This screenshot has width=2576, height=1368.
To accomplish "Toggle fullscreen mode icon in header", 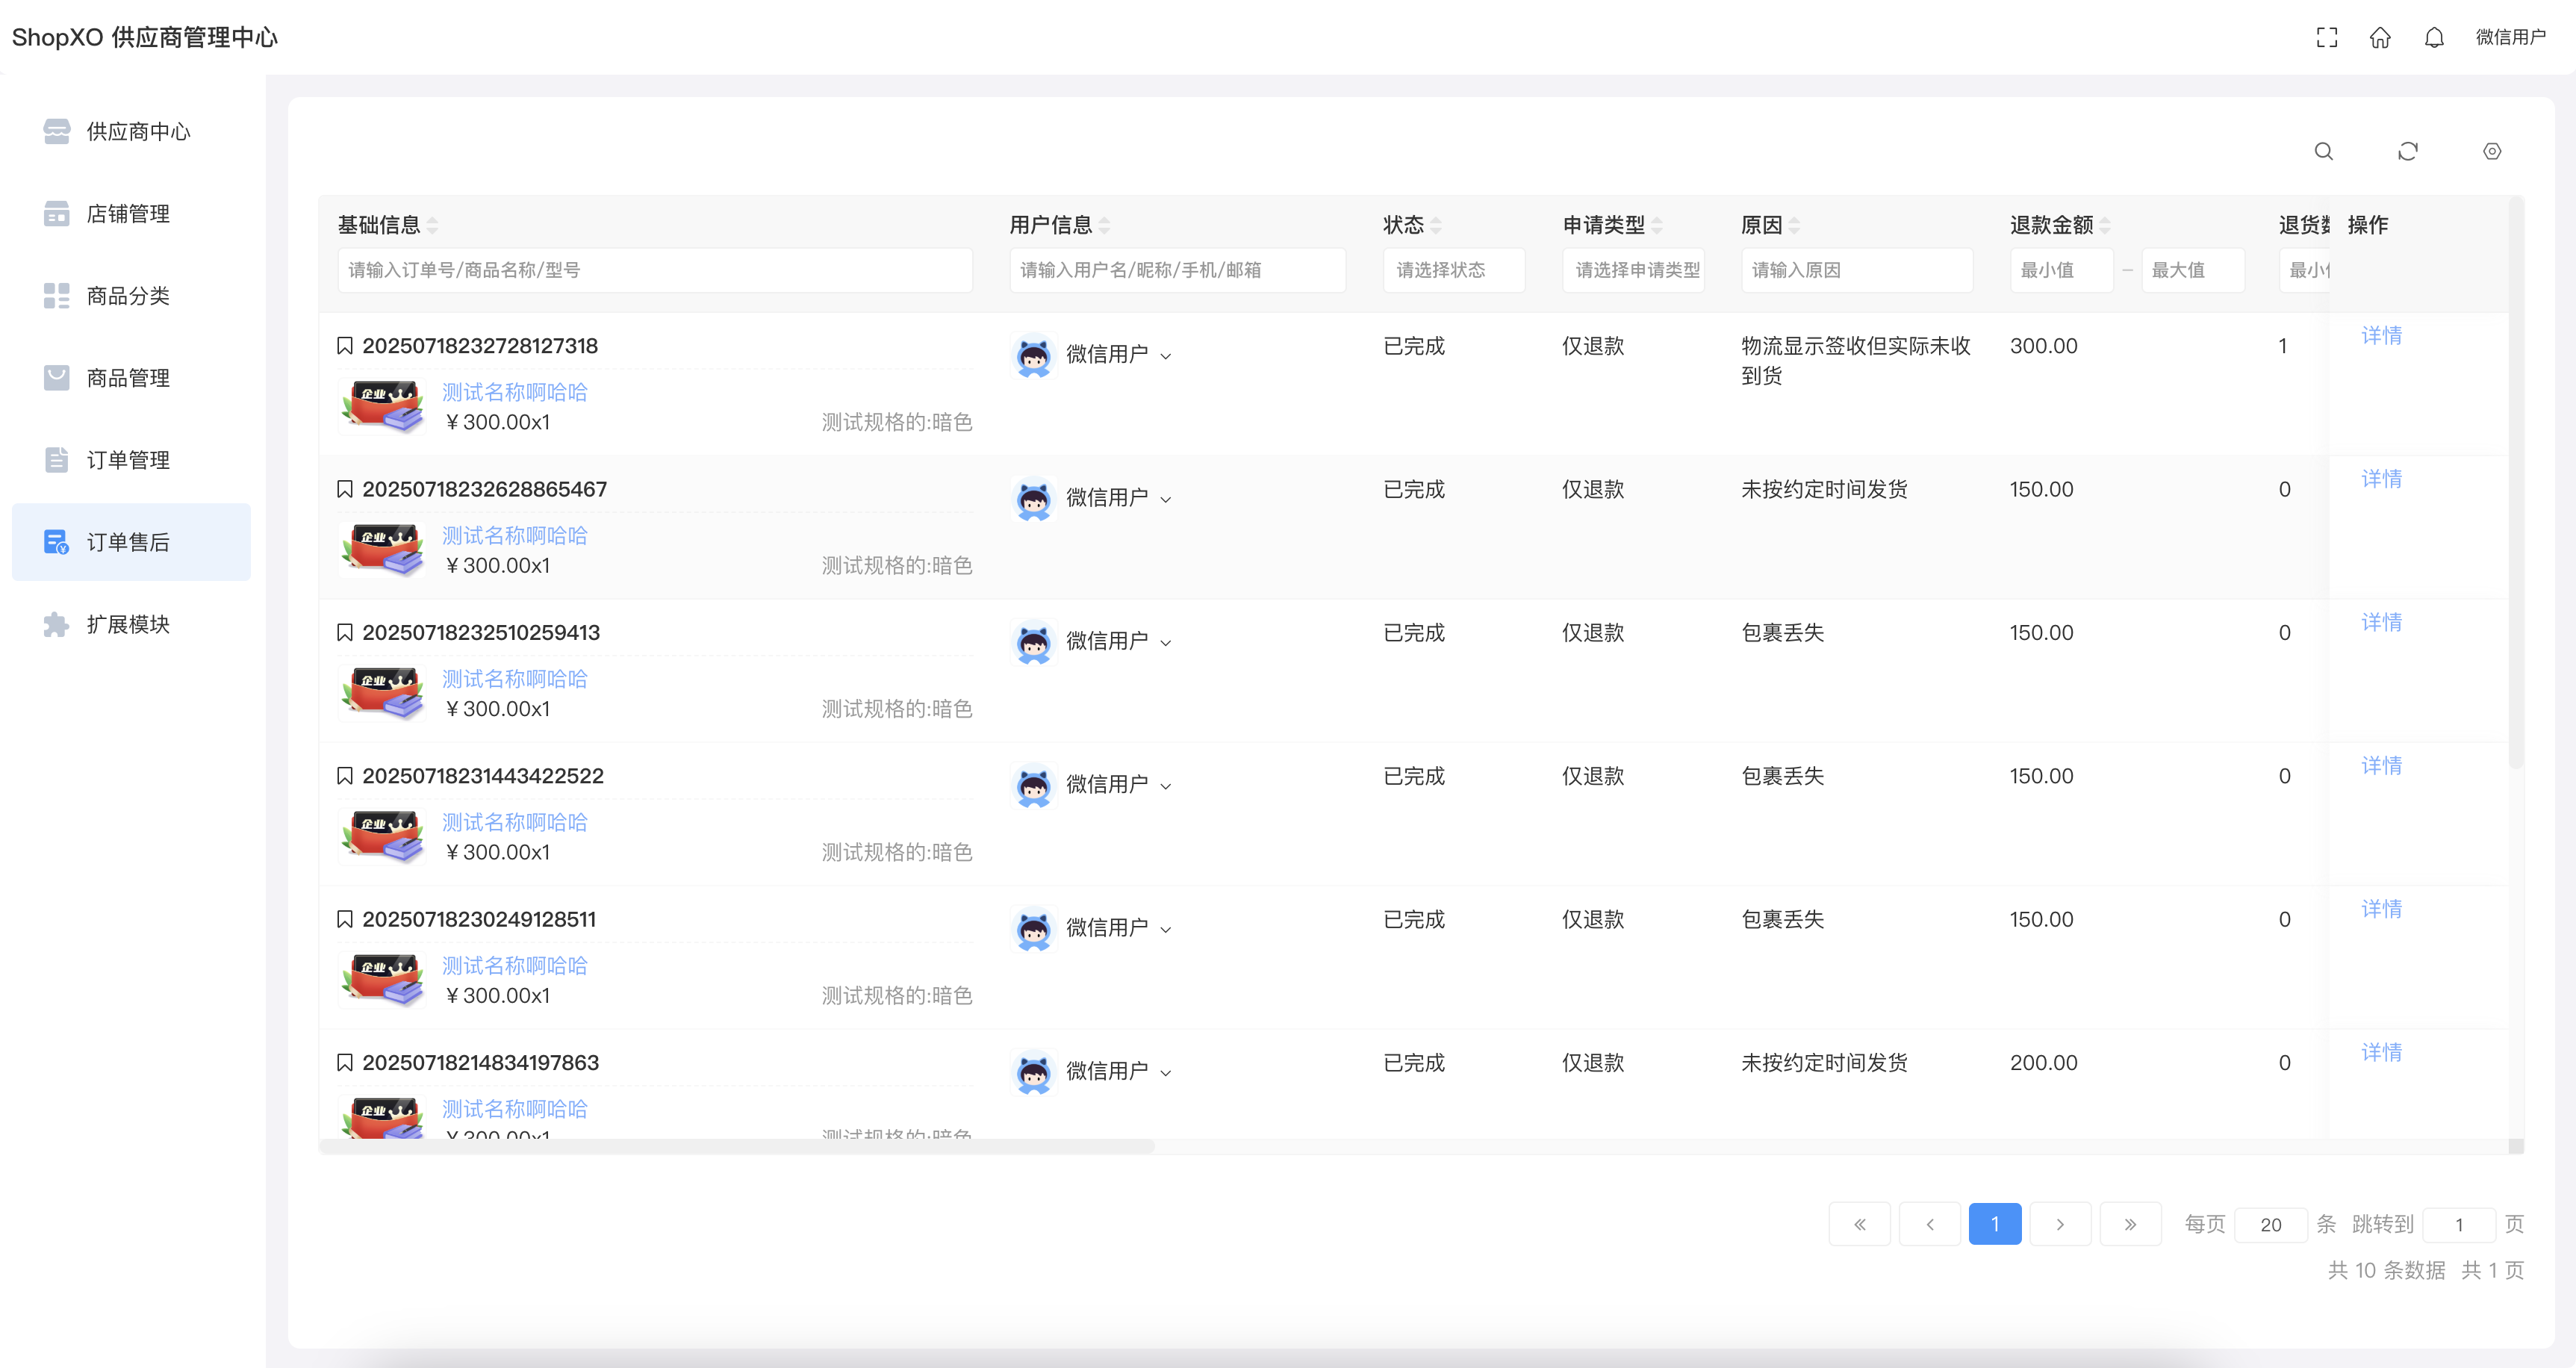I will (x=2327, y=37).
